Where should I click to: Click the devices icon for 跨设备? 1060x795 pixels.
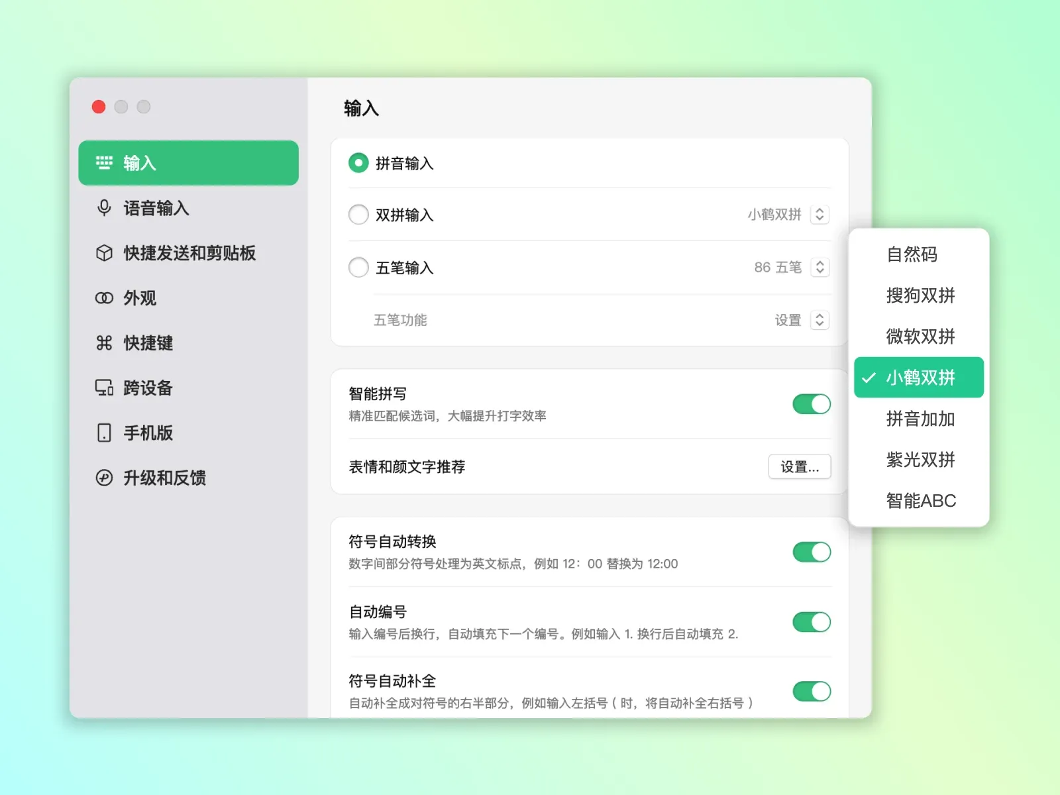pyautogui.click(x=104, y=388)
